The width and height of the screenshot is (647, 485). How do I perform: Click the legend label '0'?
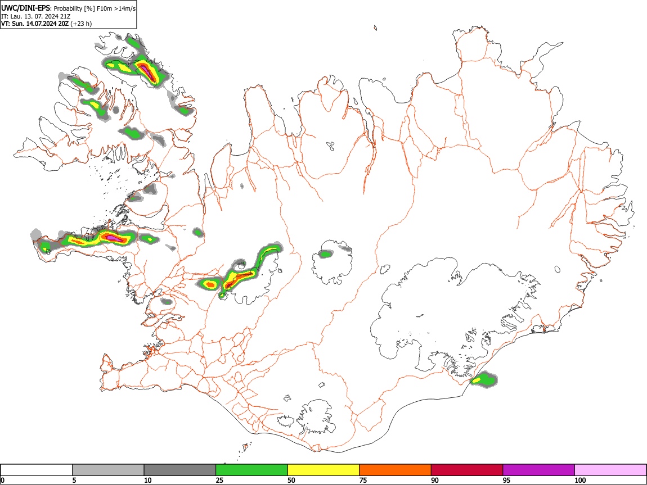(2, 480)
